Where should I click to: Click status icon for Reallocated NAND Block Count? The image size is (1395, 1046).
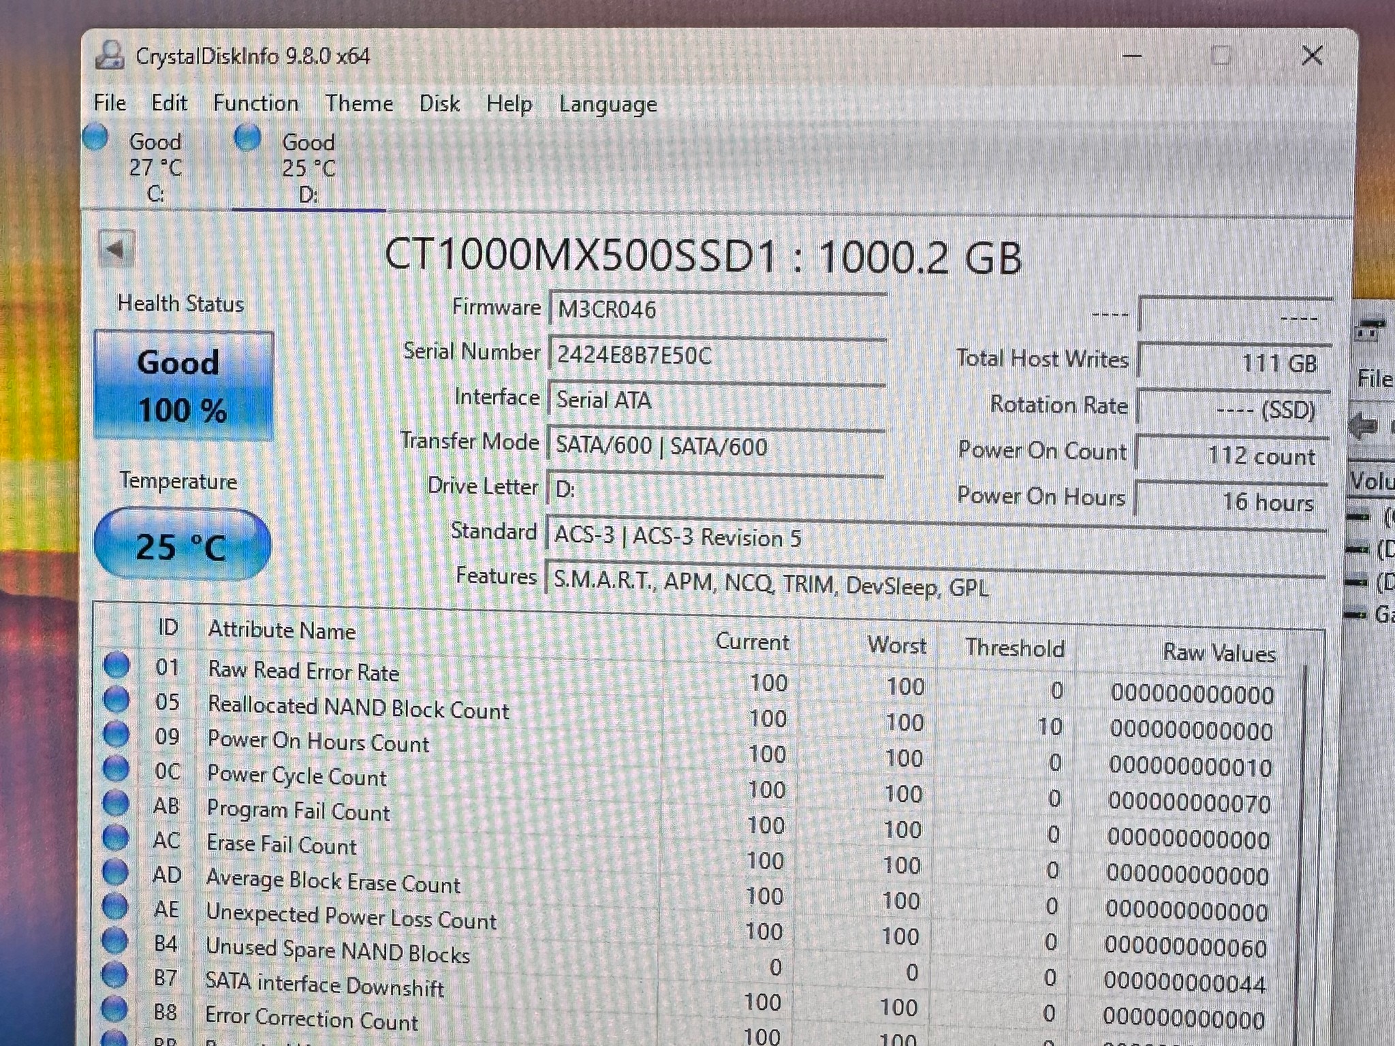coord(116,699)
